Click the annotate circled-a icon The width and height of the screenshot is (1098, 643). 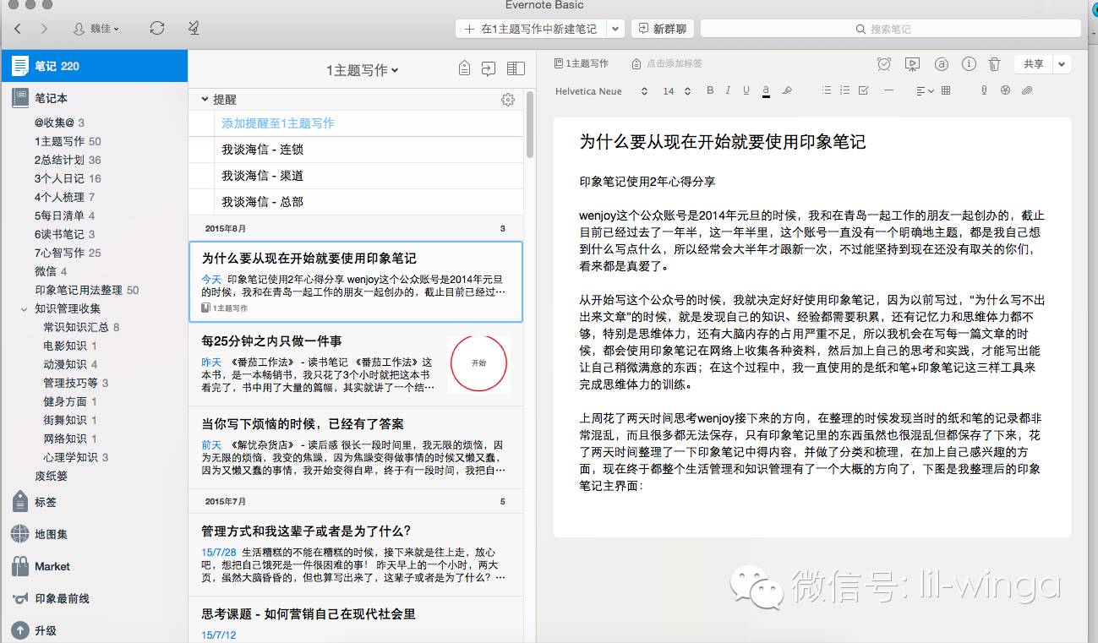(941, 63)
